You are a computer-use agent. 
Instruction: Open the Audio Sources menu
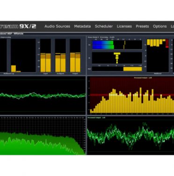pyautogui.click(x=57, y=26)
